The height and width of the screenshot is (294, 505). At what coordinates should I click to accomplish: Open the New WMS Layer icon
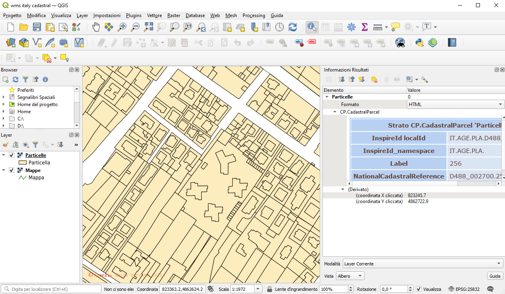pos(23,42)
